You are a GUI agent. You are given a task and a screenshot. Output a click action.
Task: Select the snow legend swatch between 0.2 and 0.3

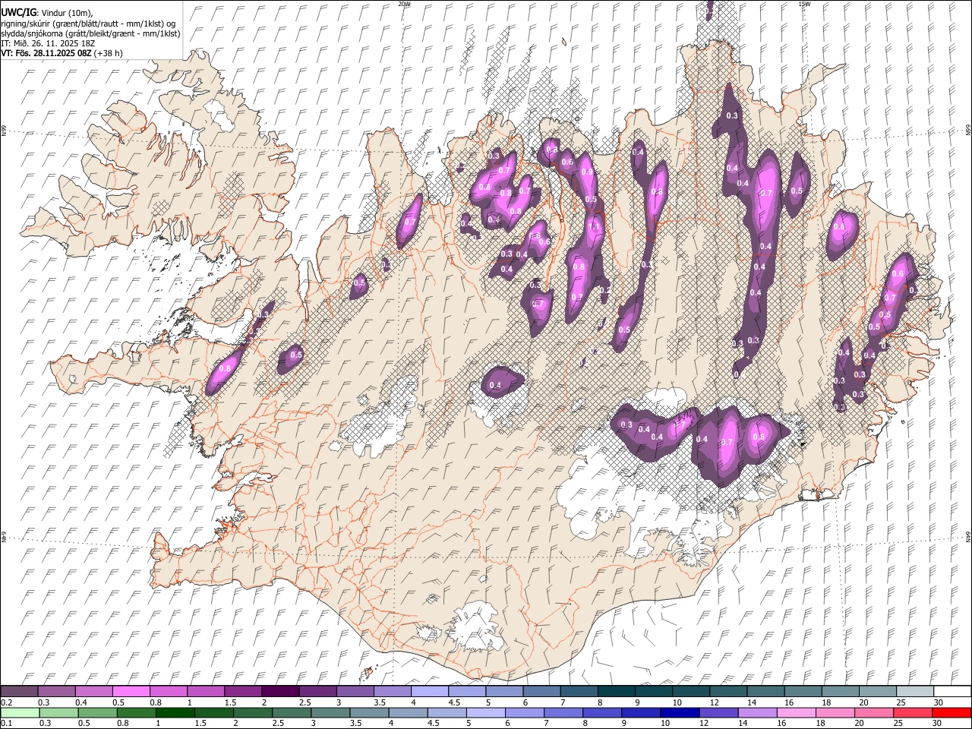[19, 691]
